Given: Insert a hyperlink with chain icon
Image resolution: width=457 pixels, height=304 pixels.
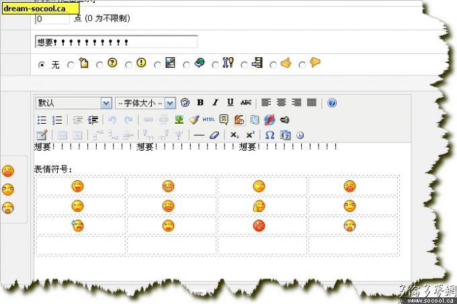Looking at the screenshot, I should 149,120.
